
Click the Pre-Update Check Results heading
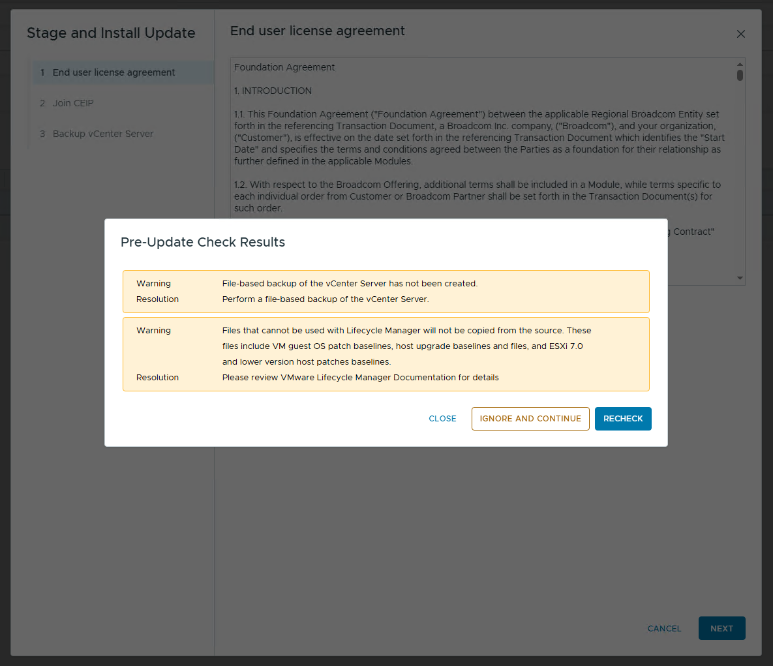click(x=203, y=242)
